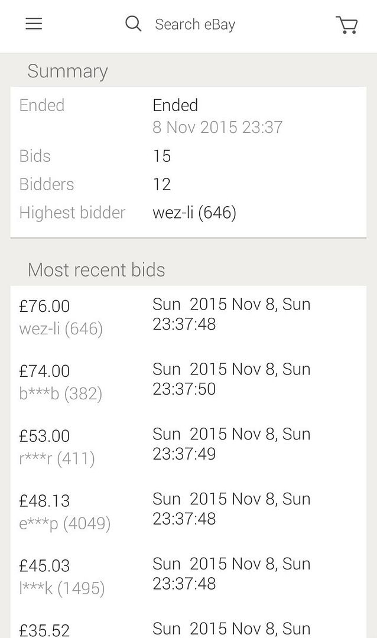Tap the £53.00 bid amount

tap(44, 436)
